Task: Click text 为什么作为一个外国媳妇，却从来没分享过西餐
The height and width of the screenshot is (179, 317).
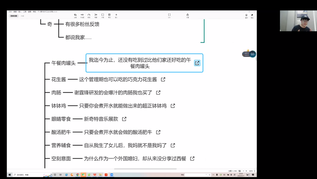Action: 135,158
